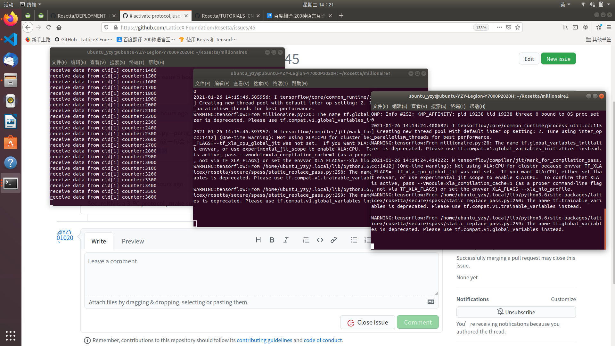This screenshot has height=346, width=615.
Task: Bookmark this page with the star
Action: 517,27
